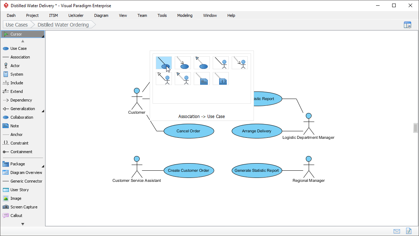Select the Create Customer Order use case
Viewport: 419px width, 236px height.
pyautogui.click(x=189, y=170)
